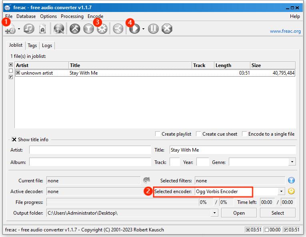
Task: Open the Encode menu
Action: (95, 16)
